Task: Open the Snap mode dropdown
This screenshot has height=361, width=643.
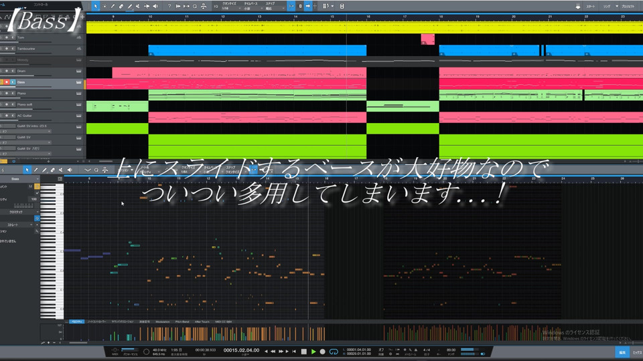Action: pos(273,9)
